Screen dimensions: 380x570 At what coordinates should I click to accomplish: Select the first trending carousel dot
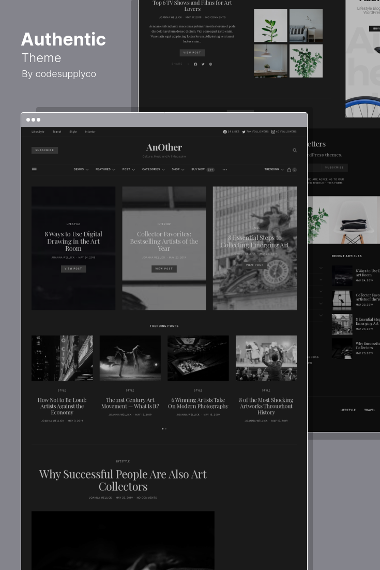point(162,429)
